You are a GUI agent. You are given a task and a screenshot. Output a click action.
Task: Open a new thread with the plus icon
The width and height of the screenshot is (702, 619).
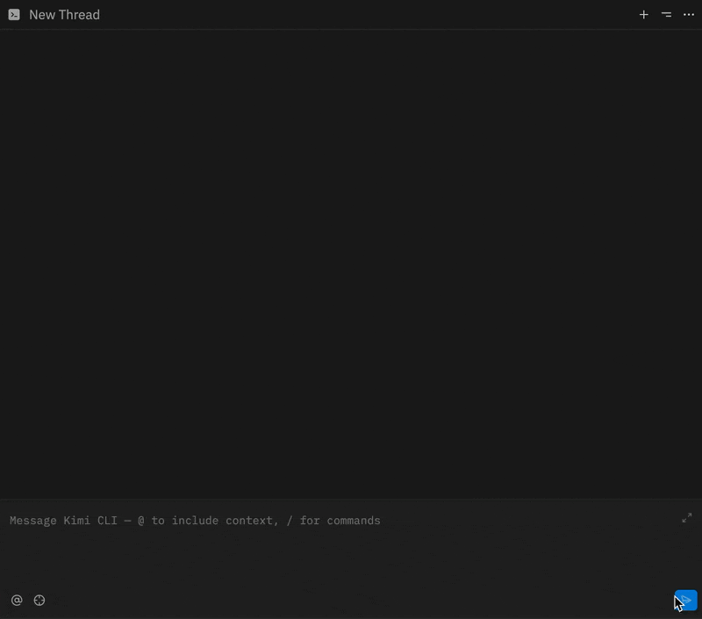coord(643,15)
